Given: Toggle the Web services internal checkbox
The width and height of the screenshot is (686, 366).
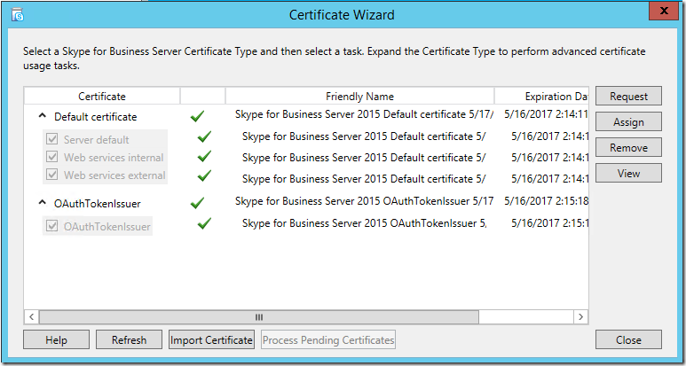Looking at the screenshot, I should [52, 157].
